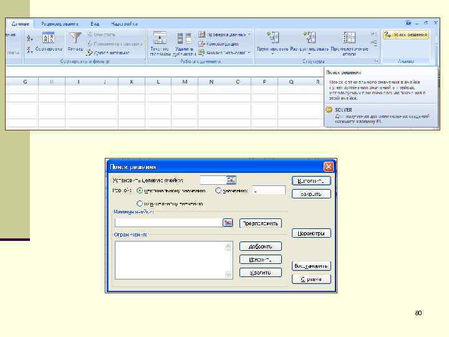
Task: Open Проверка данных validation
Action: click(x=222, y=35)
